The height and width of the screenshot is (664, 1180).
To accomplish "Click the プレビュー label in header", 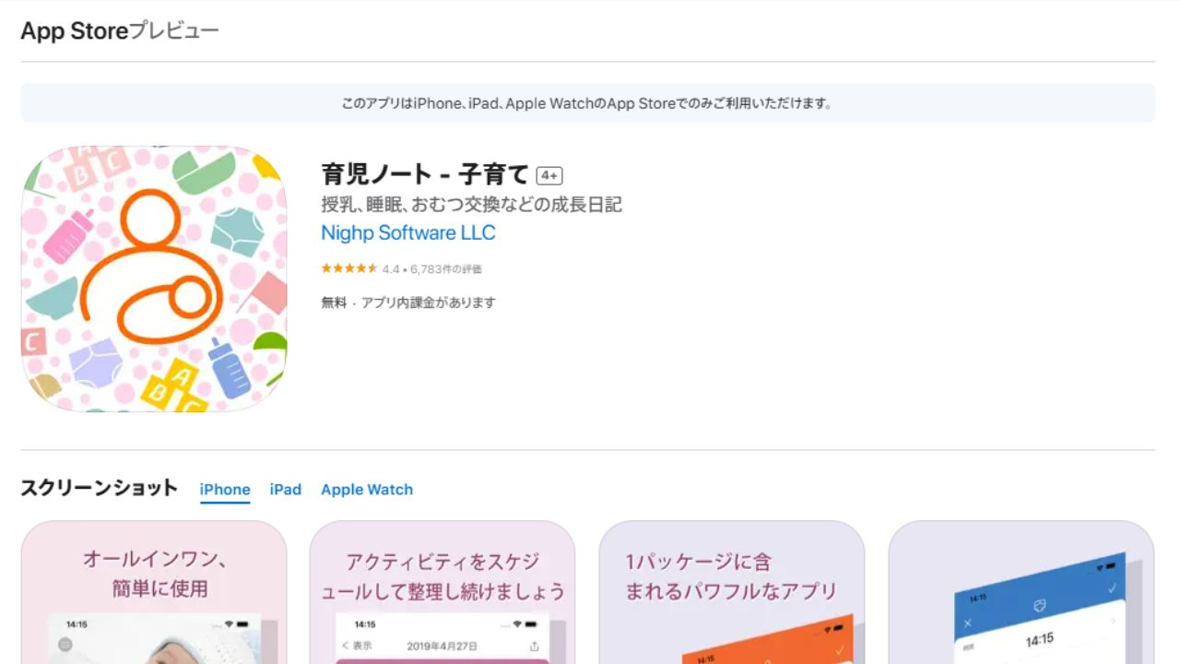I will click(173, 31).
